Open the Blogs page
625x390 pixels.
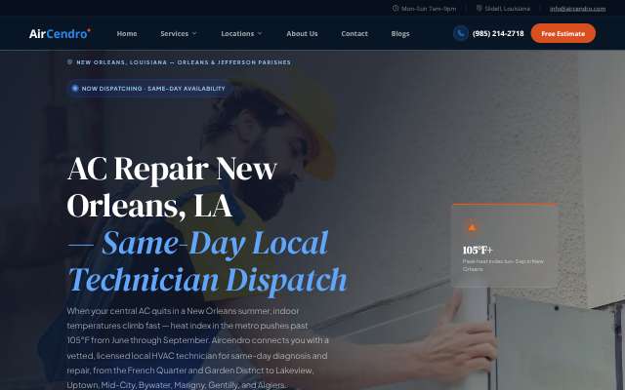coord(400,34)
